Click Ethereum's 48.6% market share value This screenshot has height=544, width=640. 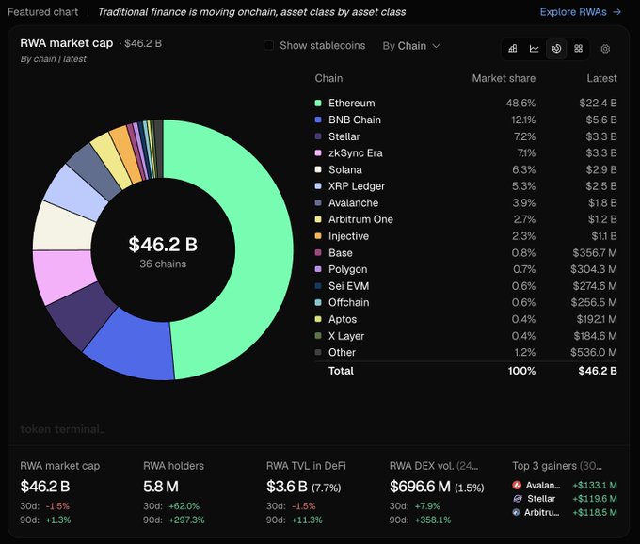[x=520, y=103]
